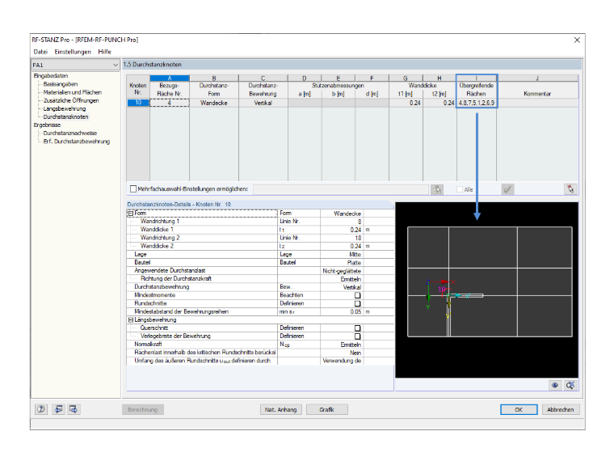Image resolution: width=614 pixels, height=461 pixels.
Task: Toggle the eye view-mode icon below the graphic
Action: pyautogui.click(x=555, y=385)
